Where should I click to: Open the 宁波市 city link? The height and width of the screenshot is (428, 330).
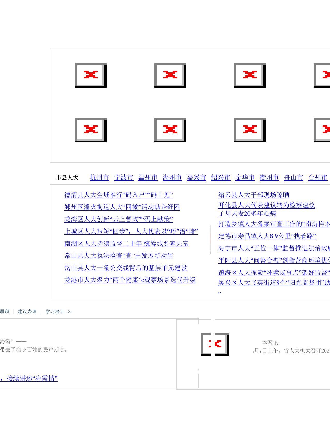(x=124, y=178)
